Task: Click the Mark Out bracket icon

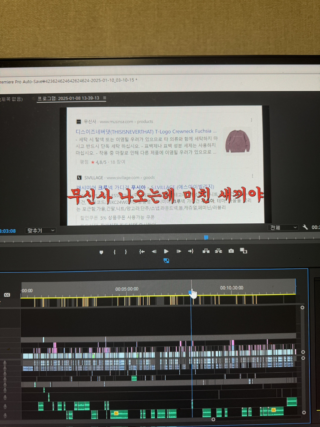Action: pyautogui.click(x=126, y=252)
